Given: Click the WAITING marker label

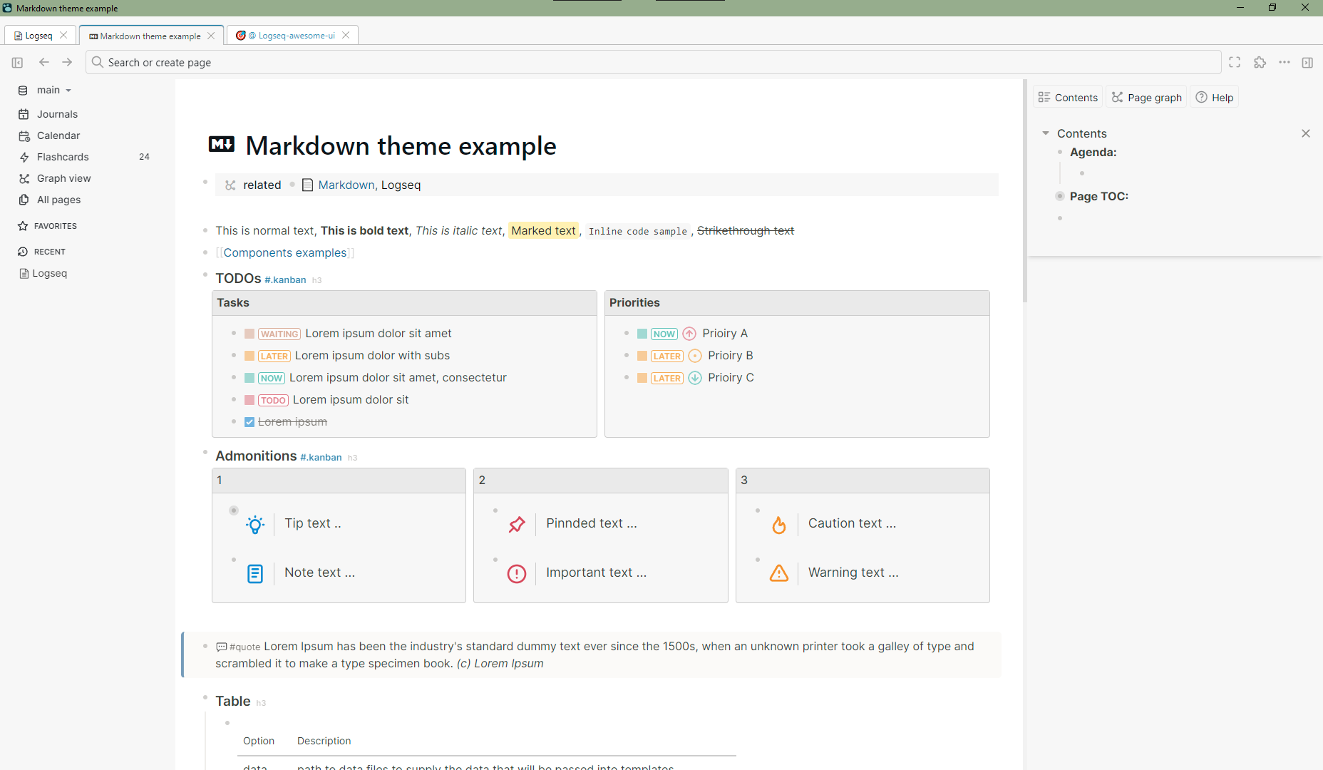Looking at the screenshot, I should (279, 334).
